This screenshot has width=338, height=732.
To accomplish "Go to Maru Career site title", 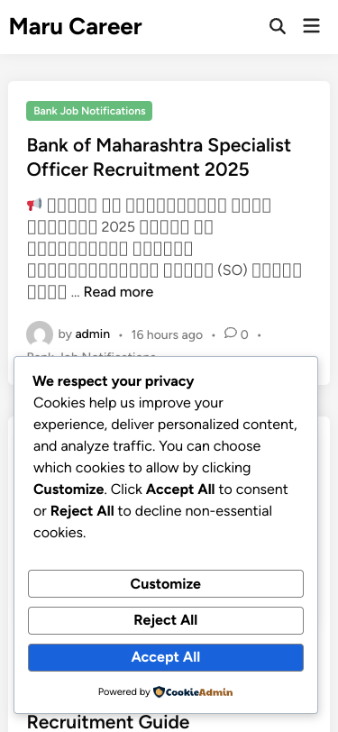I will [x=75, y=26].
